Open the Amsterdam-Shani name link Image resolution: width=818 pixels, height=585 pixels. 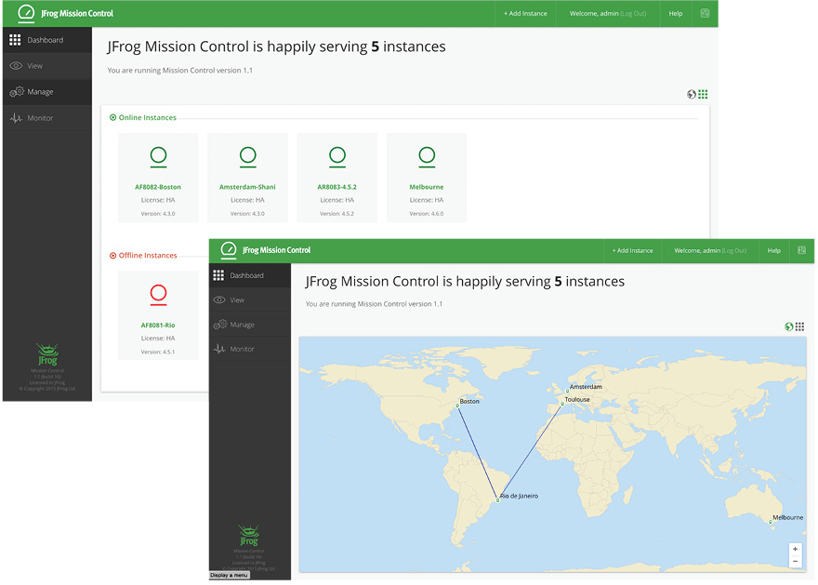pos(247,187)
